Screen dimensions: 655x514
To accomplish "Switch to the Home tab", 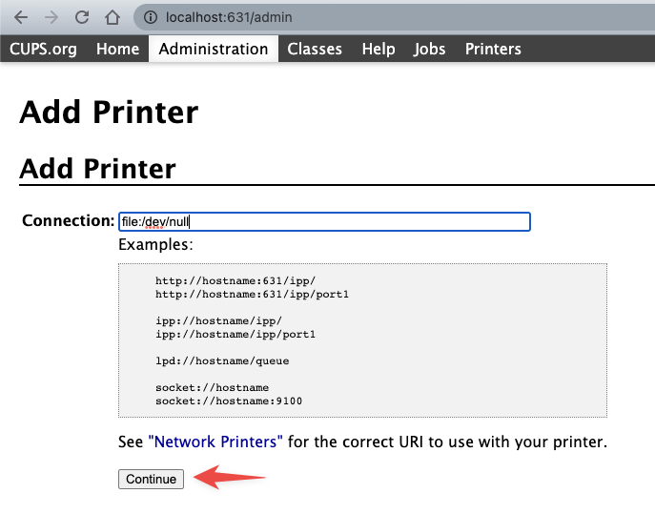I will click(117, 49).
